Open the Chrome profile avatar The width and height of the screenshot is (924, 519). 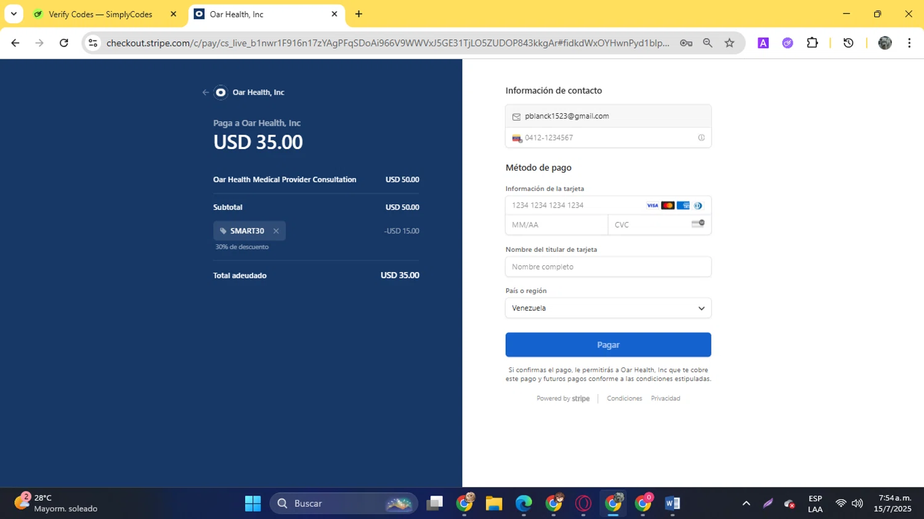coord(885,43)
